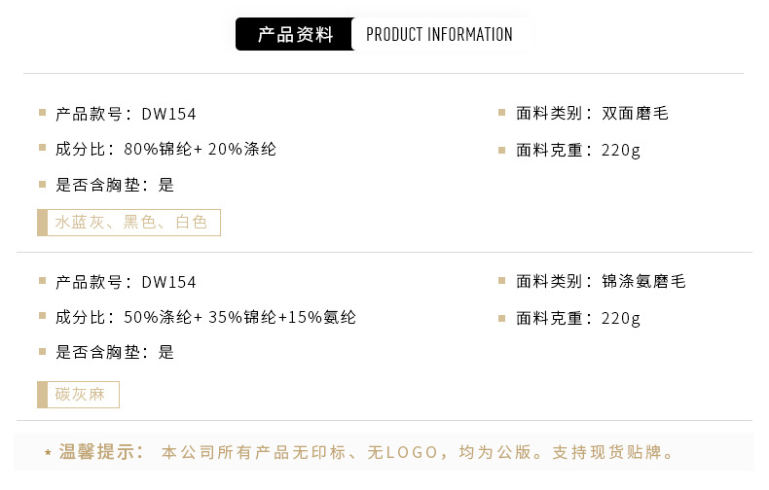Click the bullet beside 是否含胸垫 above 碳灰麻
The image size is (769, 490).
(x=43, y=352)
